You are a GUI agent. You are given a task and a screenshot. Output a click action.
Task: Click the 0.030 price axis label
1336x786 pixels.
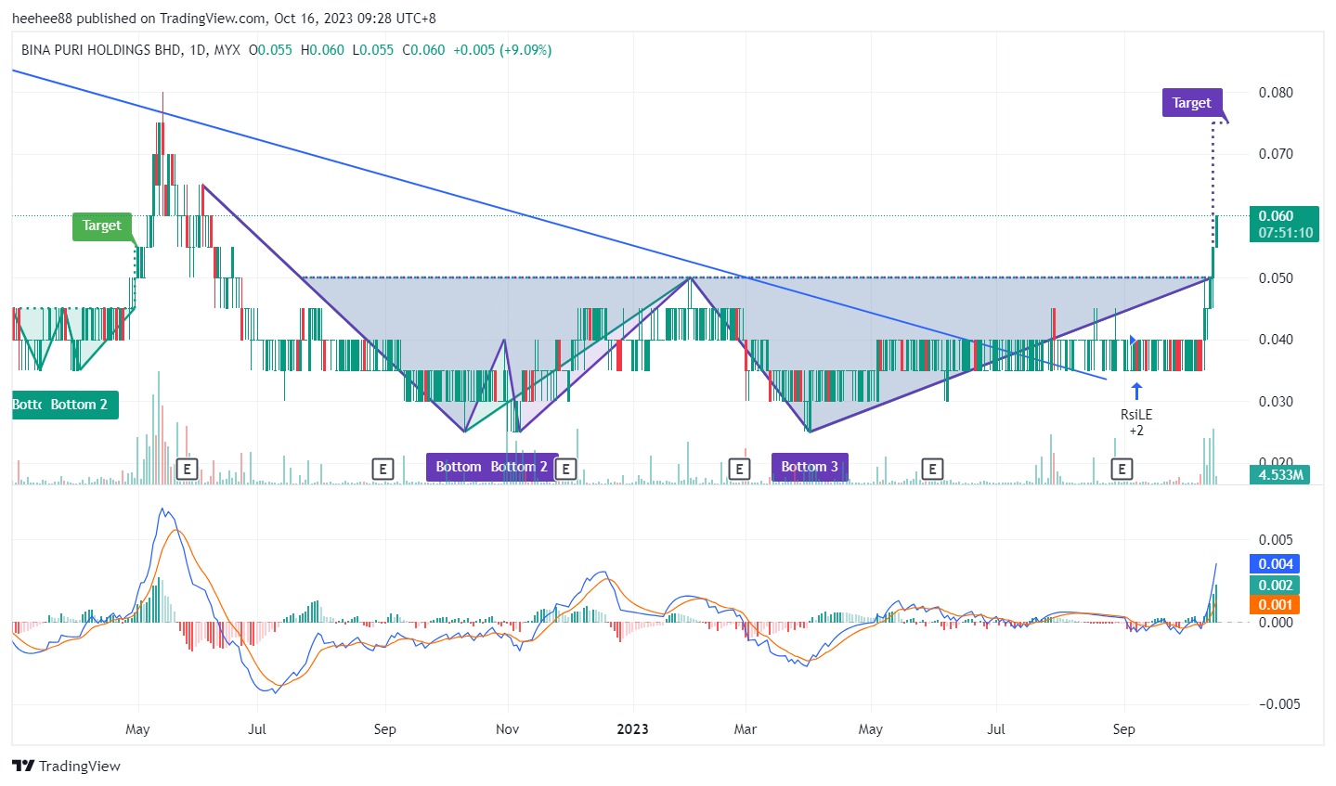tap(1276, 402)
